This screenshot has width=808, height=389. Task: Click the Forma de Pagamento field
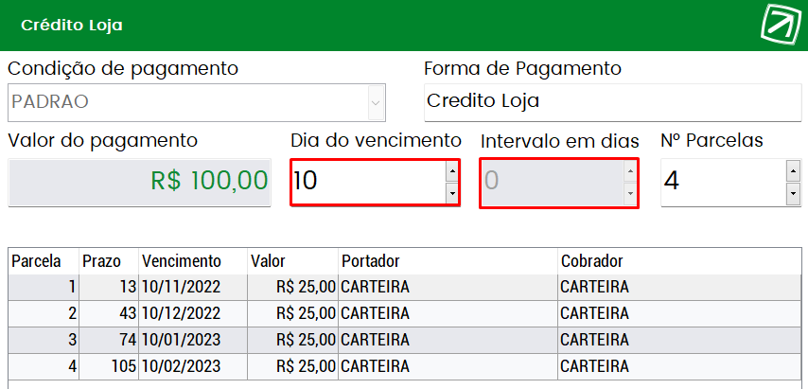tap(613, 102)
